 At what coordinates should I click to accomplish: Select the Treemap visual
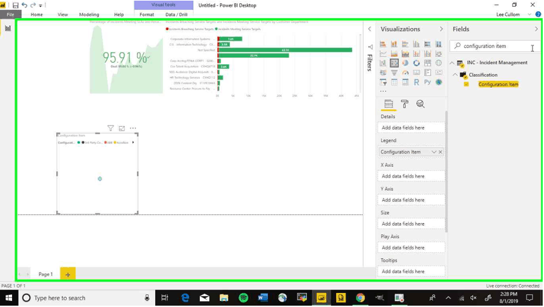428,63
